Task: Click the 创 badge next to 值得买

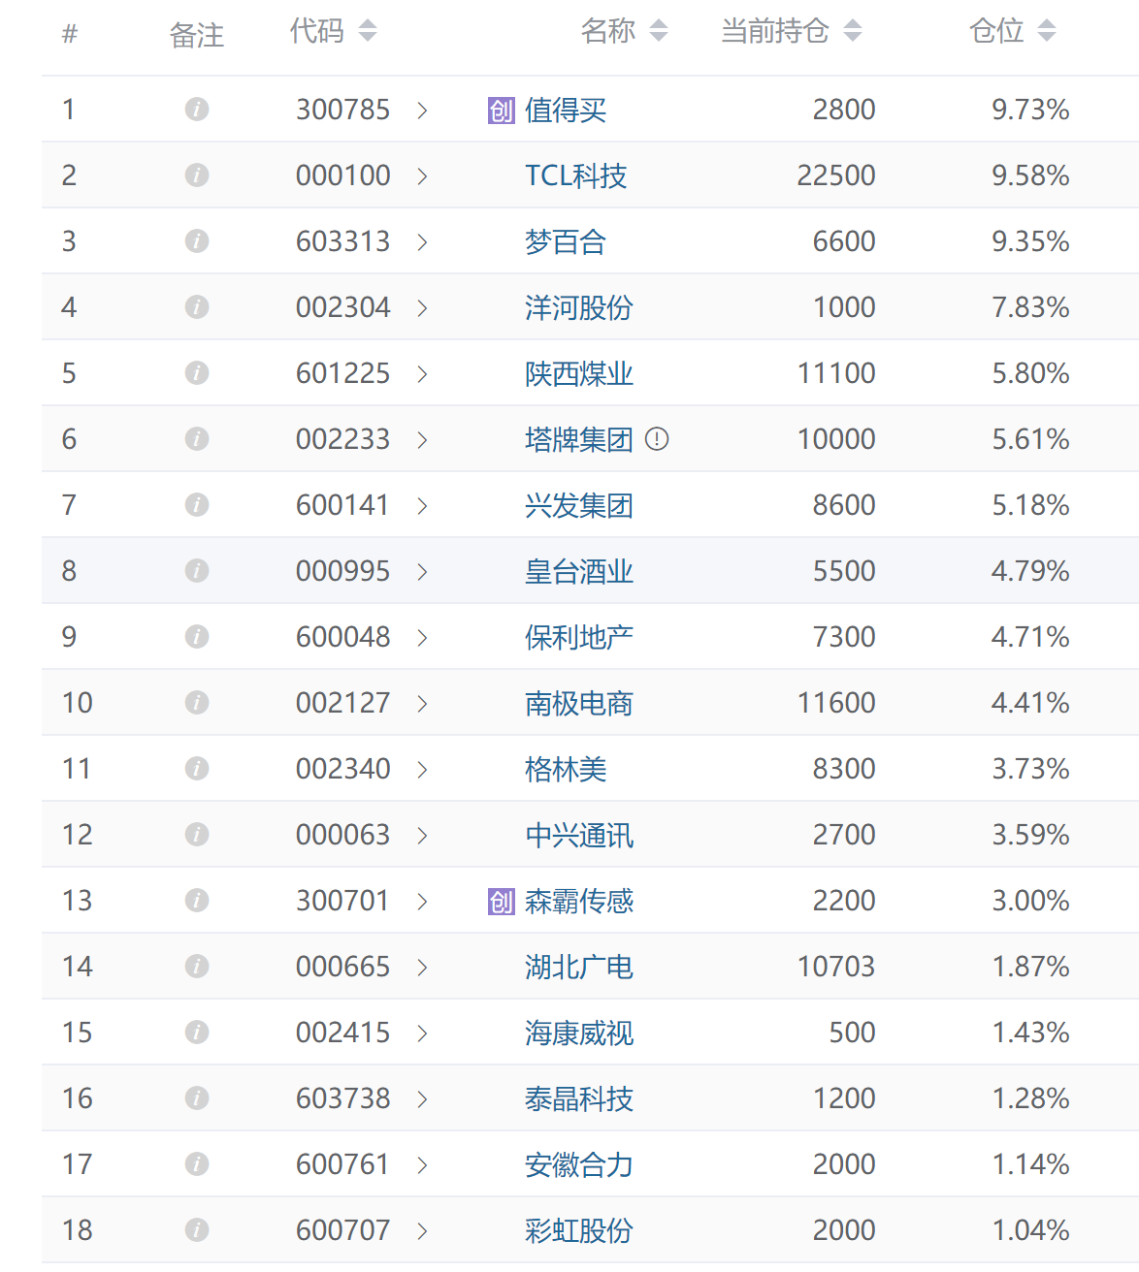Action: [501, 111]
